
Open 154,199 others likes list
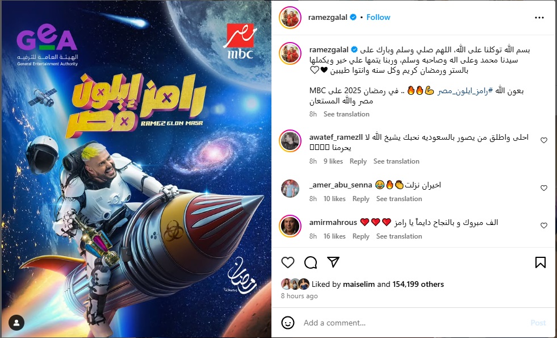(418, 285)
